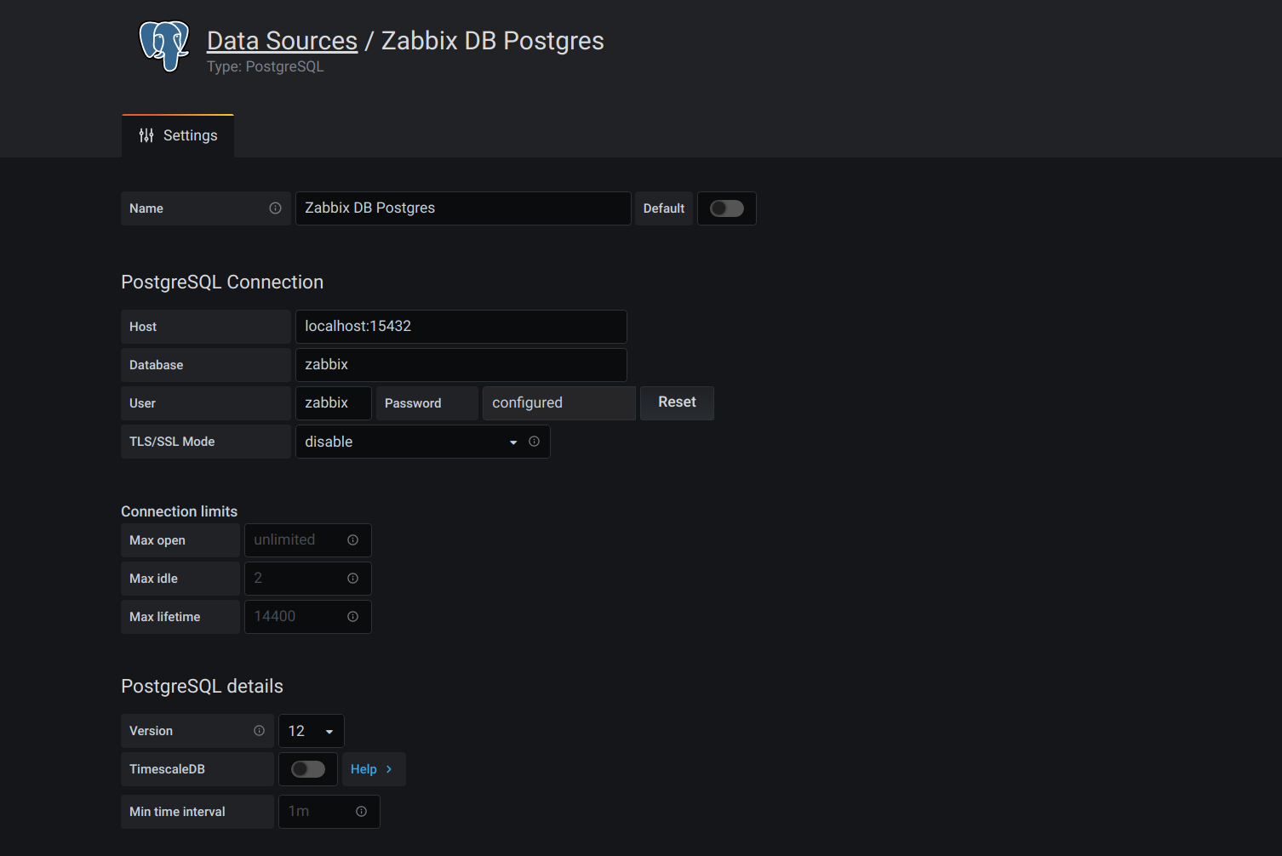1282x856 pixels.
Task: Click the Version info icon
Action: (259, 730)
